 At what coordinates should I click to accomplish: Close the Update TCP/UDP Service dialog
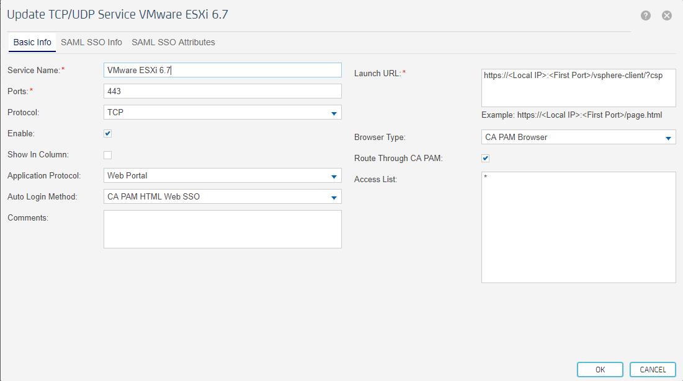(x=667, y=15)
